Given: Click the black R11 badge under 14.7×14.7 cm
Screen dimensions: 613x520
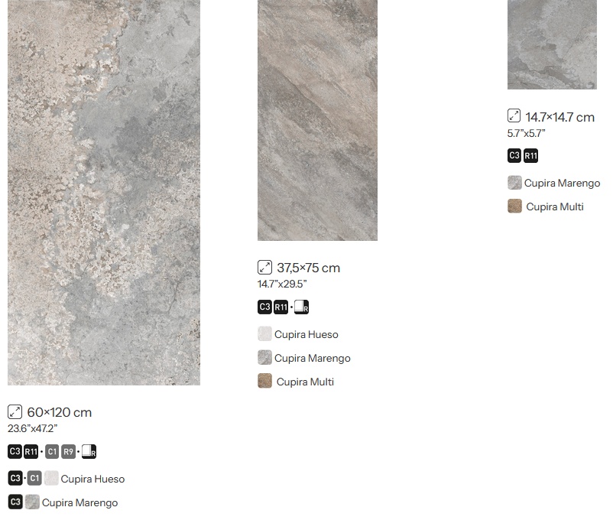Looking at the screenshot, I should (530, 156).
